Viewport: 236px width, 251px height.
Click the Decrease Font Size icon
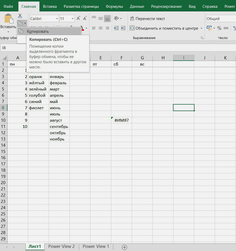[x=85, y=18]
